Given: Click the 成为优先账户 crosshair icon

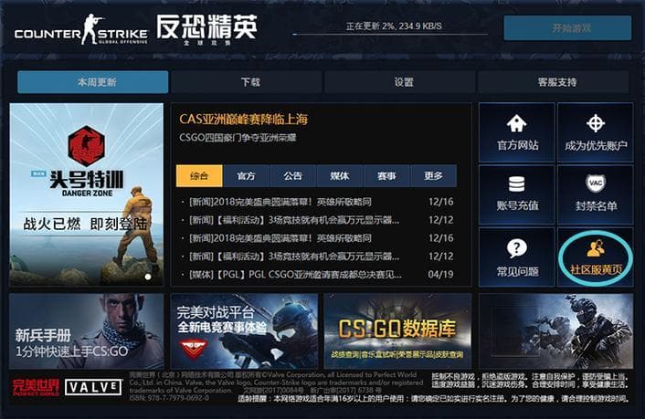Looking at the screenshot, I should [x=596, y=123].
